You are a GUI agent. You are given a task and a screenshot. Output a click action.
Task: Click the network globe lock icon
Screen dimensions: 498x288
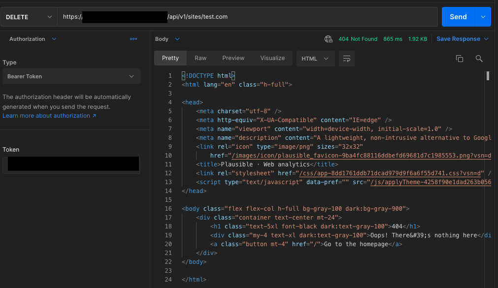(329, 39)
